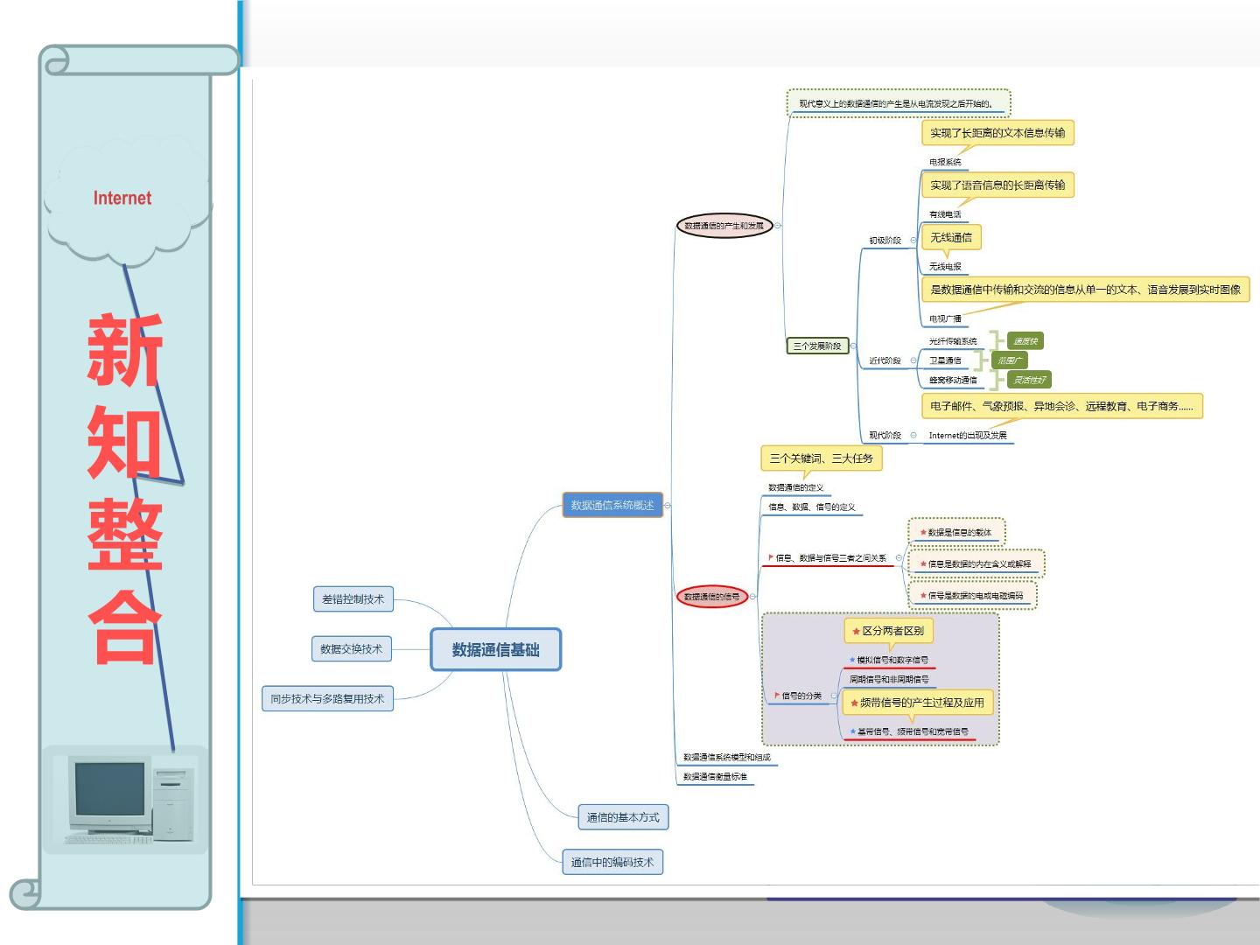Click the star marker on 频带信号的产生过程及应用
The width and height of the screenshot is (1260, 945).
click(854, 703)
